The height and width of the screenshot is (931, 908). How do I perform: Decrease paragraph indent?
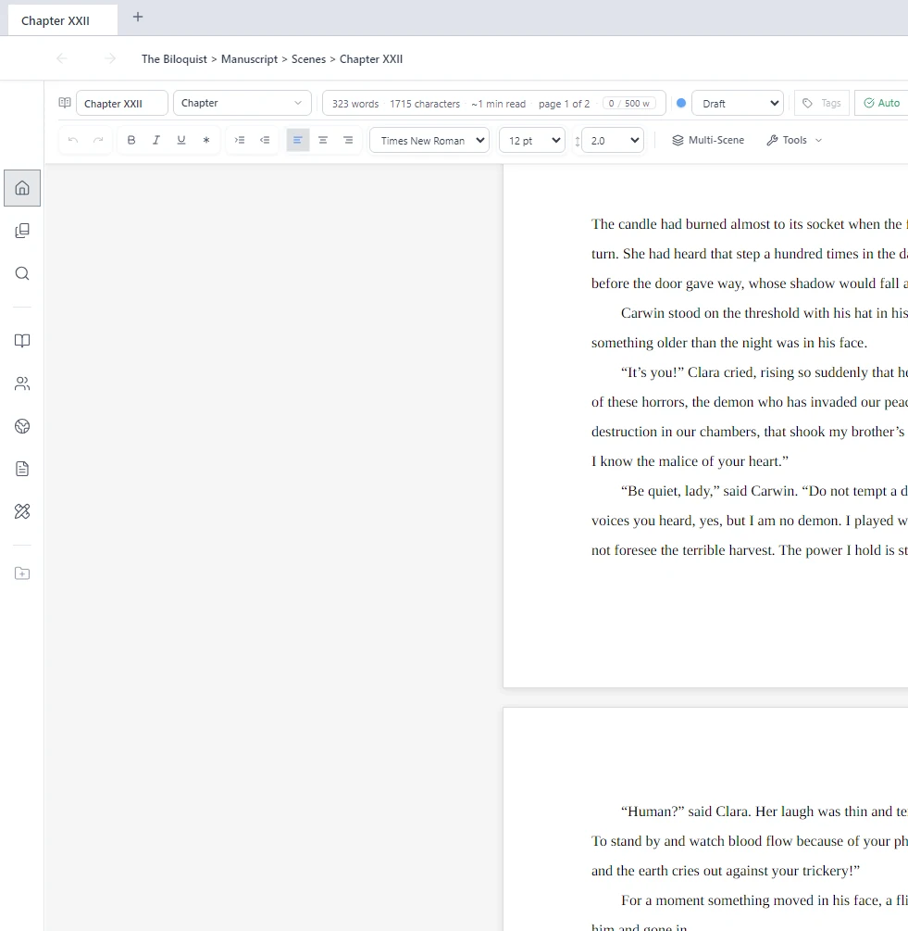[265, 140]
